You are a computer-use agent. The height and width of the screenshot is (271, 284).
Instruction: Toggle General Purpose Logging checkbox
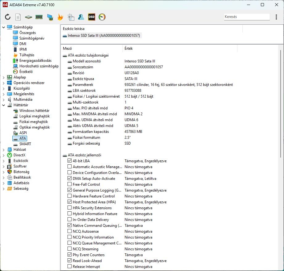click(70, 190)
